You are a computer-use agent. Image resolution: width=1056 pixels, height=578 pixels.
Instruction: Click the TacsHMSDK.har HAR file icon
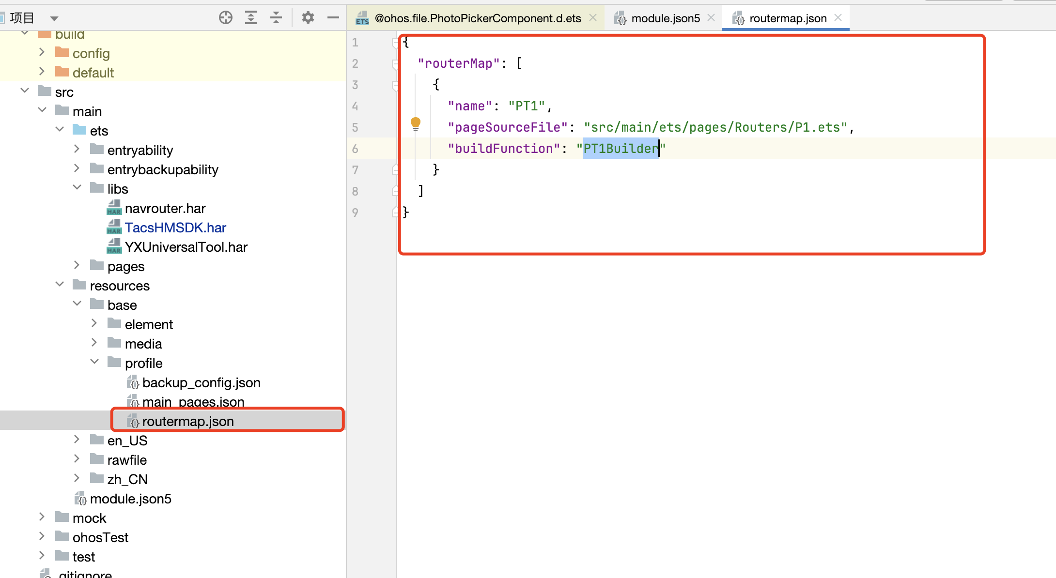(x=114, y=227)
